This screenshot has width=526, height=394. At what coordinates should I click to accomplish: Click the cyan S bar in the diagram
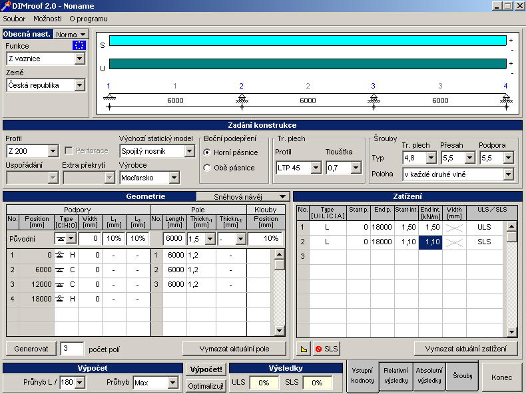[308, 41]
